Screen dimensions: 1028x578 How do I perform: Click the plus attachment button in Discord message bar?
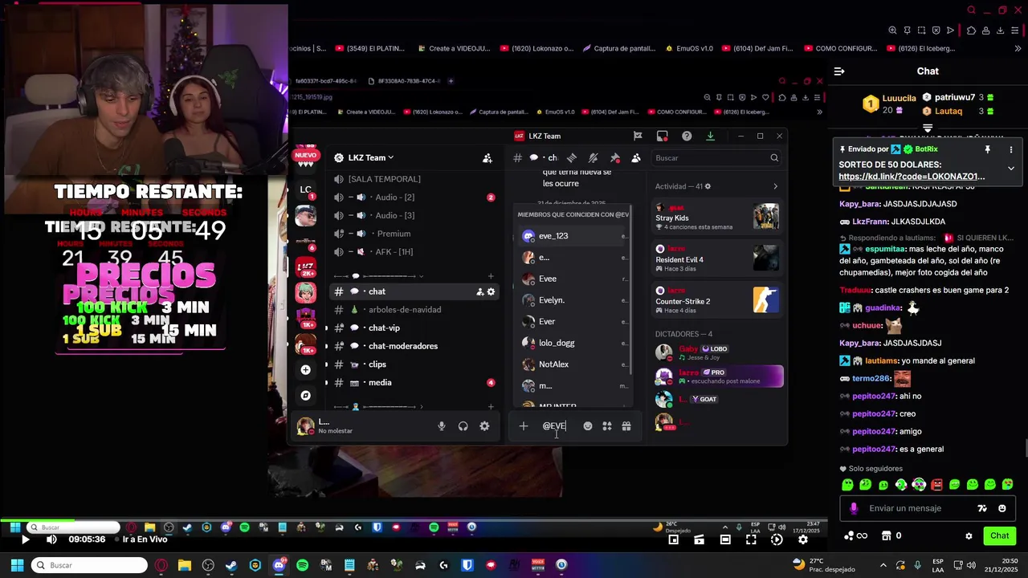524,426
